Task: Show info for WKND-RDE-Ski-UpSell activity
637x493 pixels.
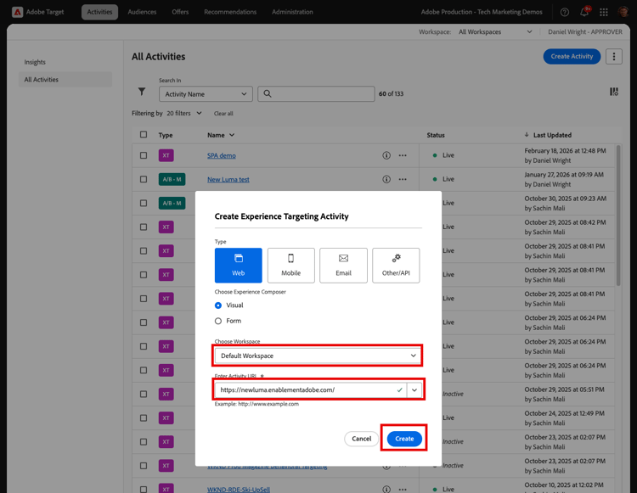Action: point(386,490)
